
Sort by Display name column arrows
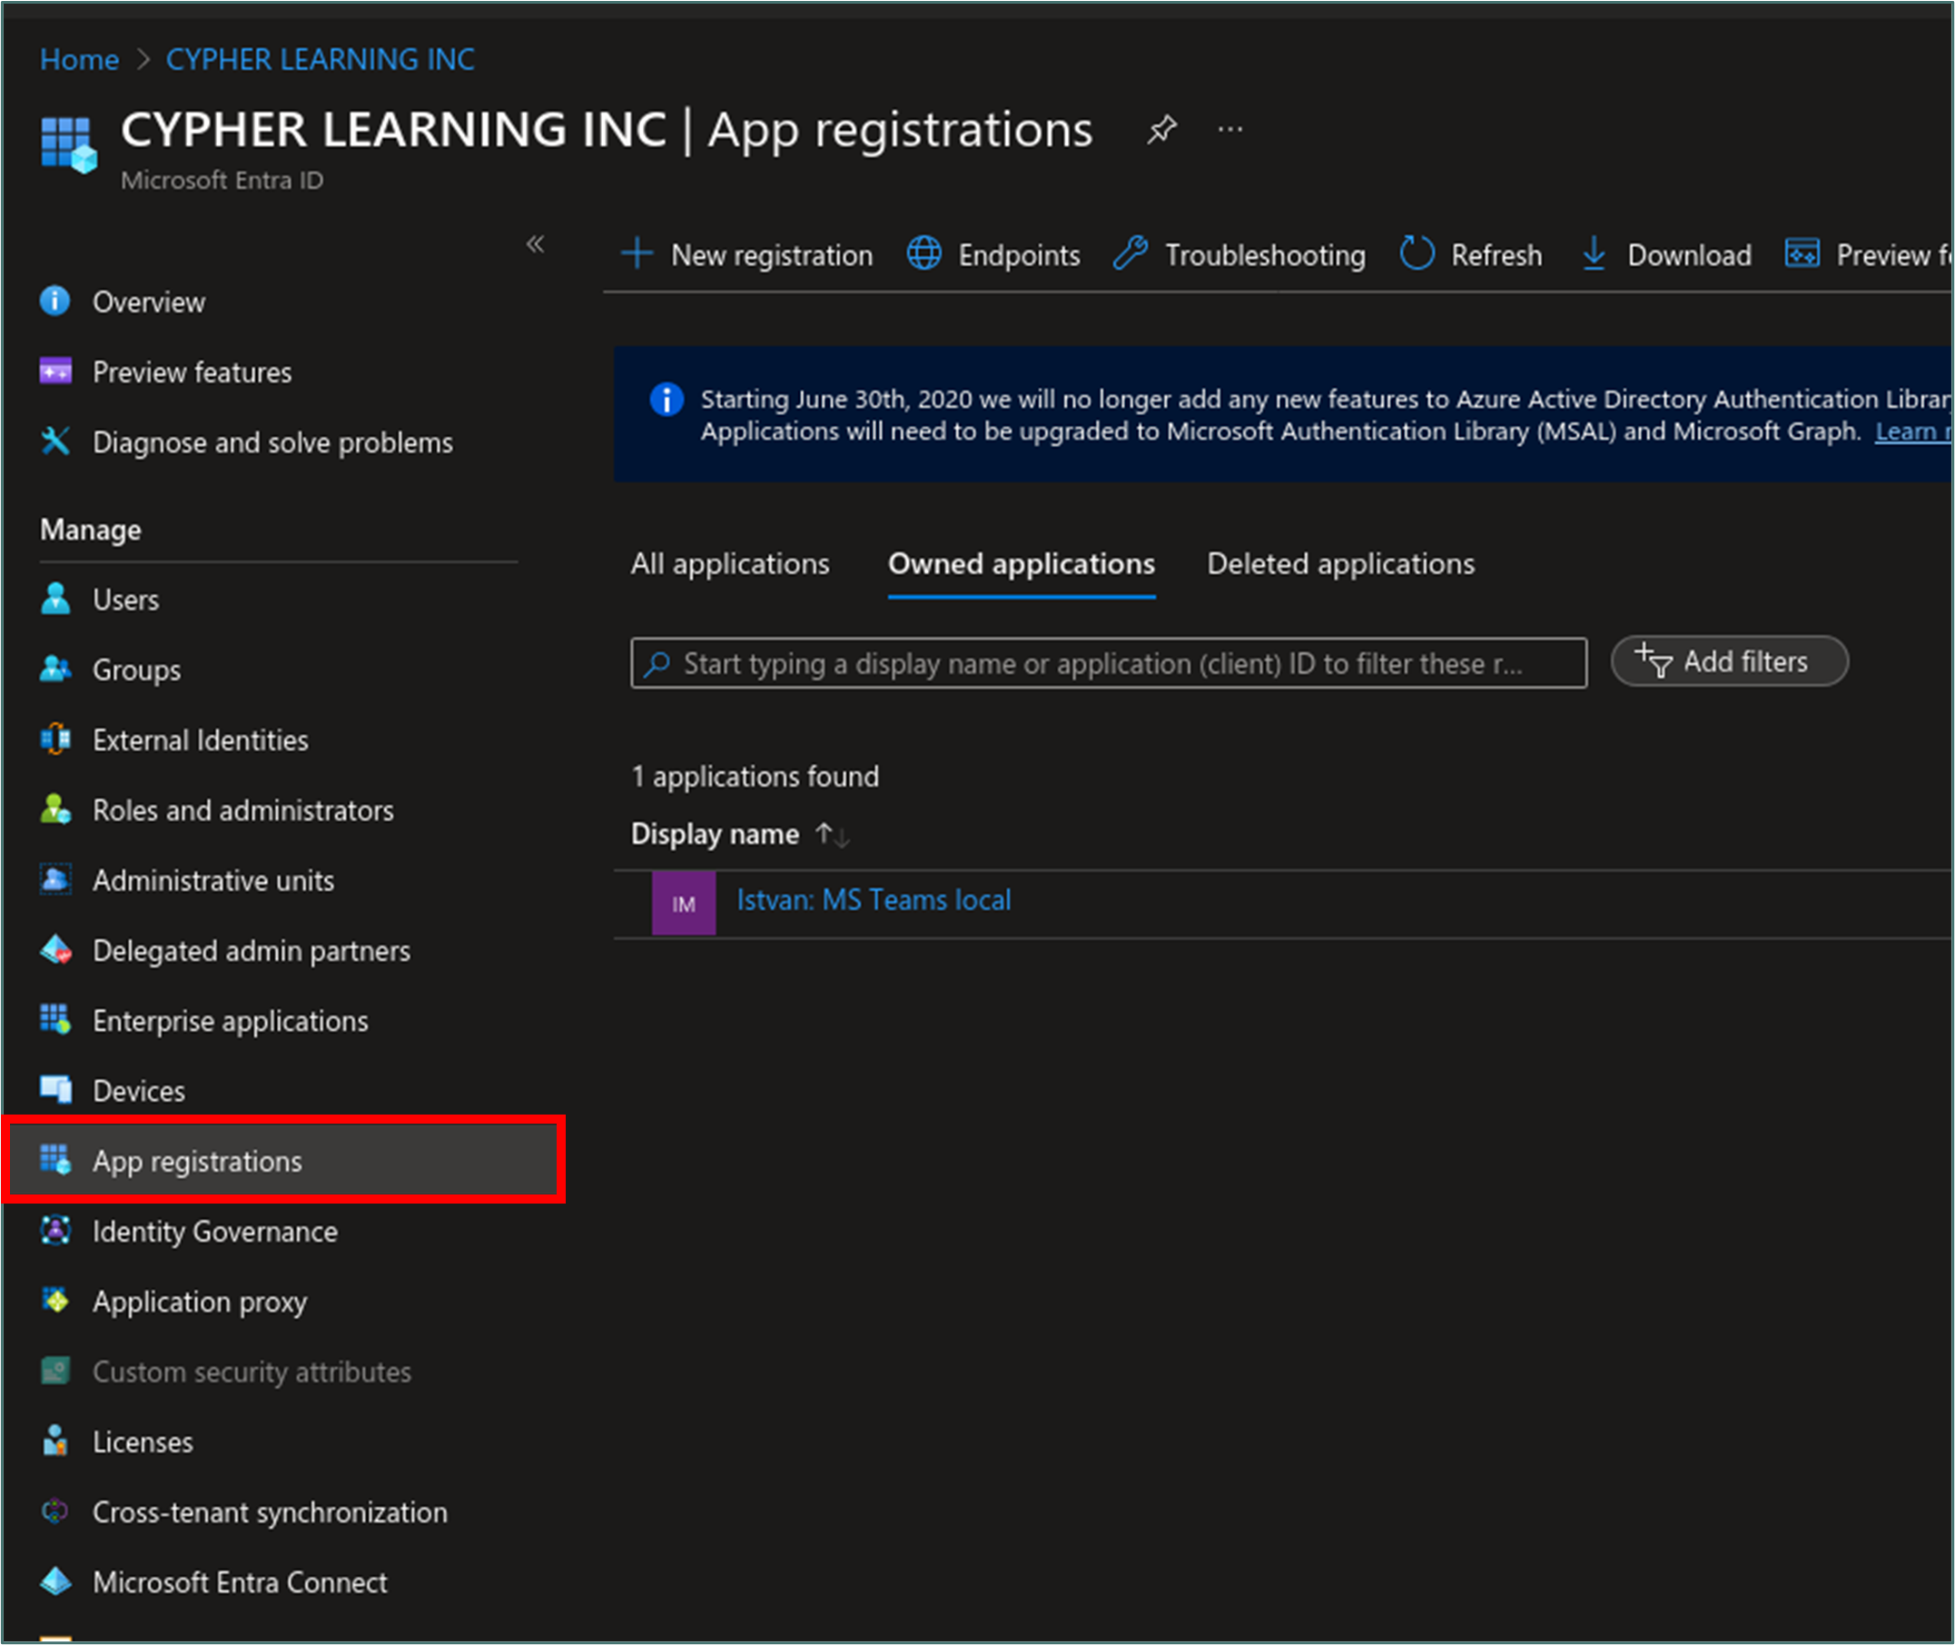832,834
